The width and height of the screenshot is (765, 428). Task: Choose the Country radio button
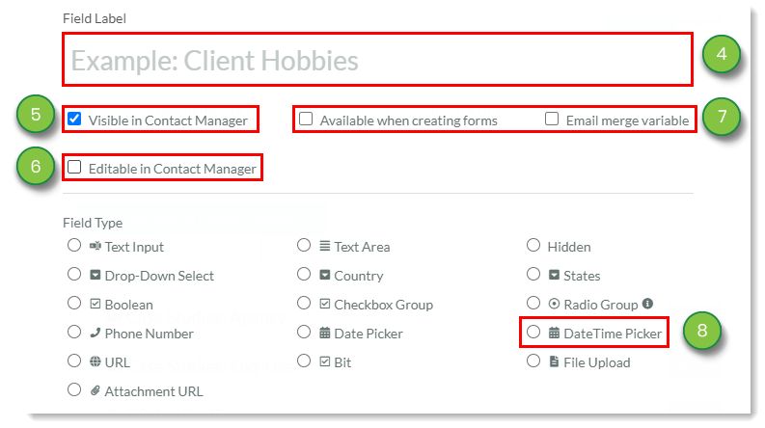point(304,274)
